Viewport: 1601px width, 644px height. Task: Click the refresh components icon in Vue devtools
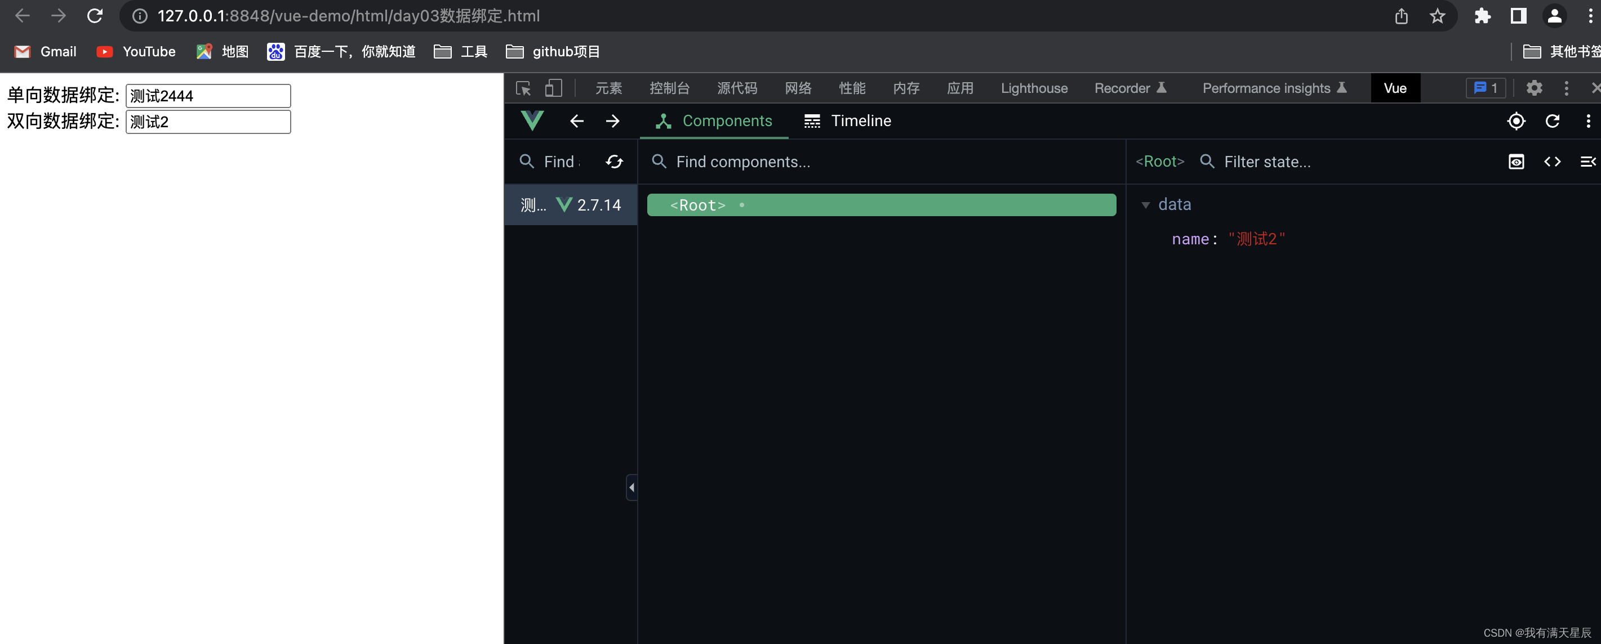coord(613,161)
